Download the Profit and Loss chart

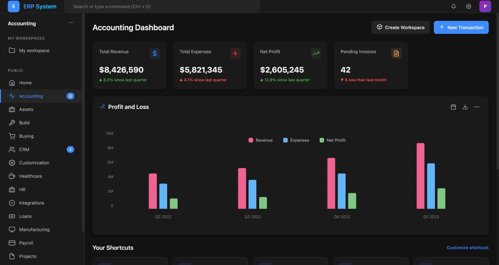(465, 107)
